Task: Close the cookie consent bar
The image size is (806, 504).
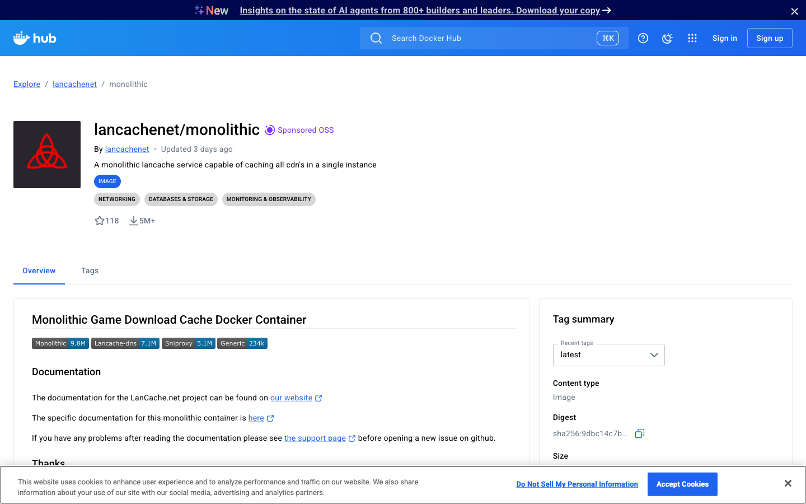Action: pos(788,483)
